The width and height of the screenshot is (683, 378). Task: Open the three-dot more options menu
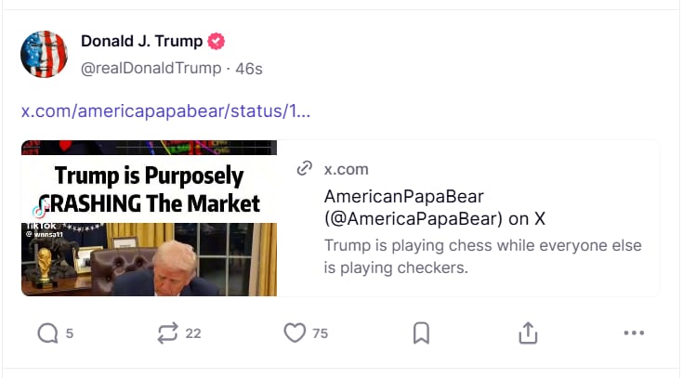coord(634,332)
